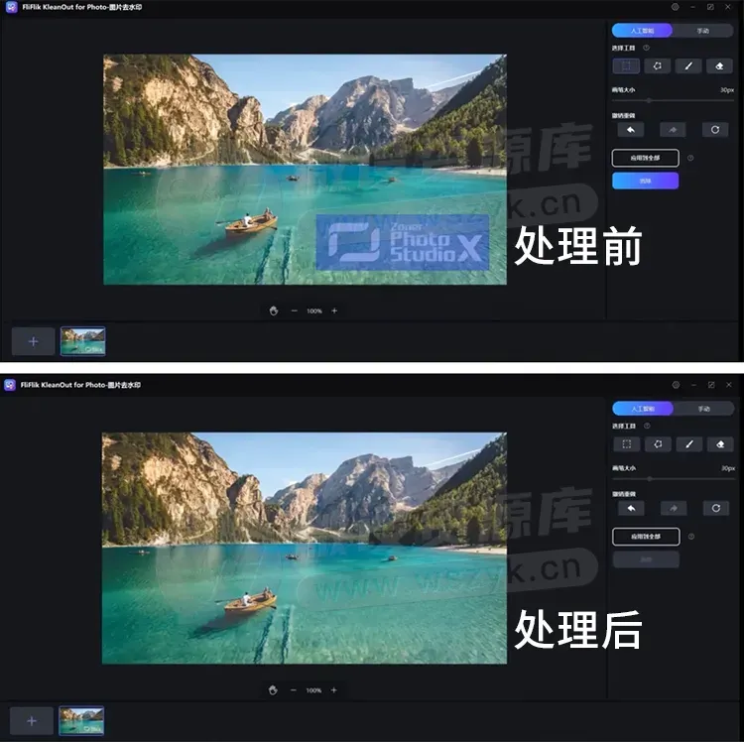Image resolution: width=744 pixels, height=742 pixels.
Task: Select brush tool in 处理前 window
Action: 688,65
